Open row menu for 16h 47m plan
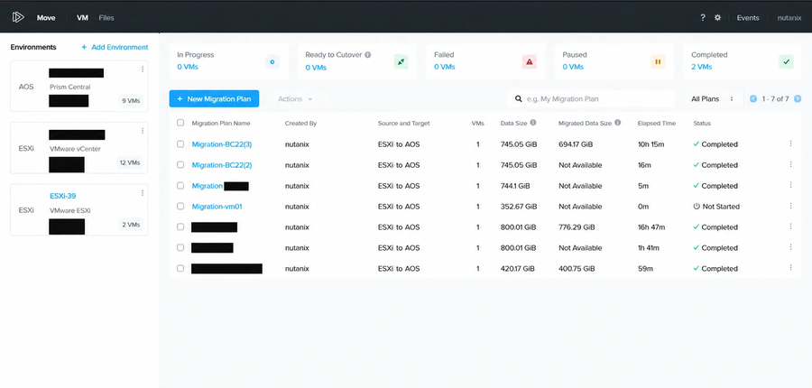 coord(790,226)
